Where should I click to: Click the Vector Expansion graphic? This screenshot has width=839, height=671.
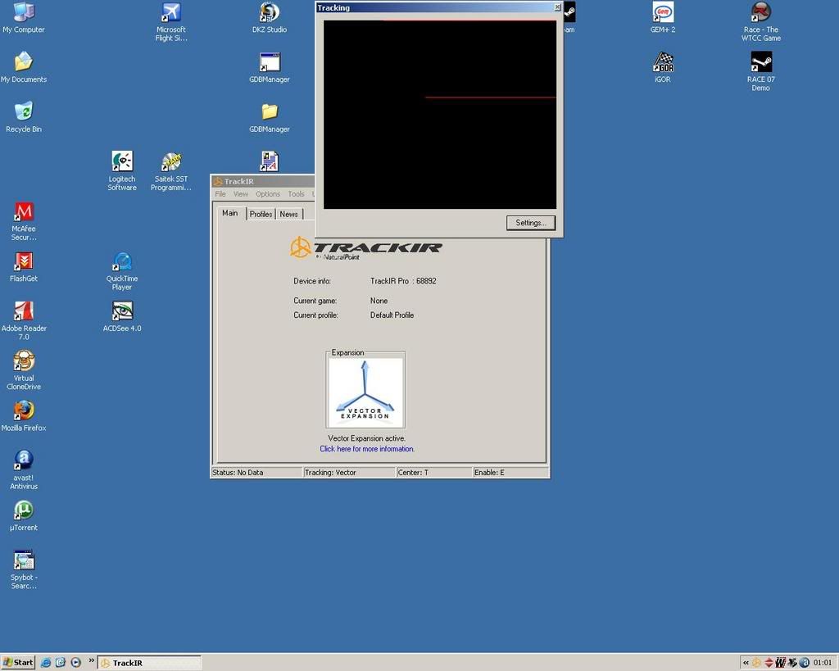pyautogui.click(x=365, y=390)
